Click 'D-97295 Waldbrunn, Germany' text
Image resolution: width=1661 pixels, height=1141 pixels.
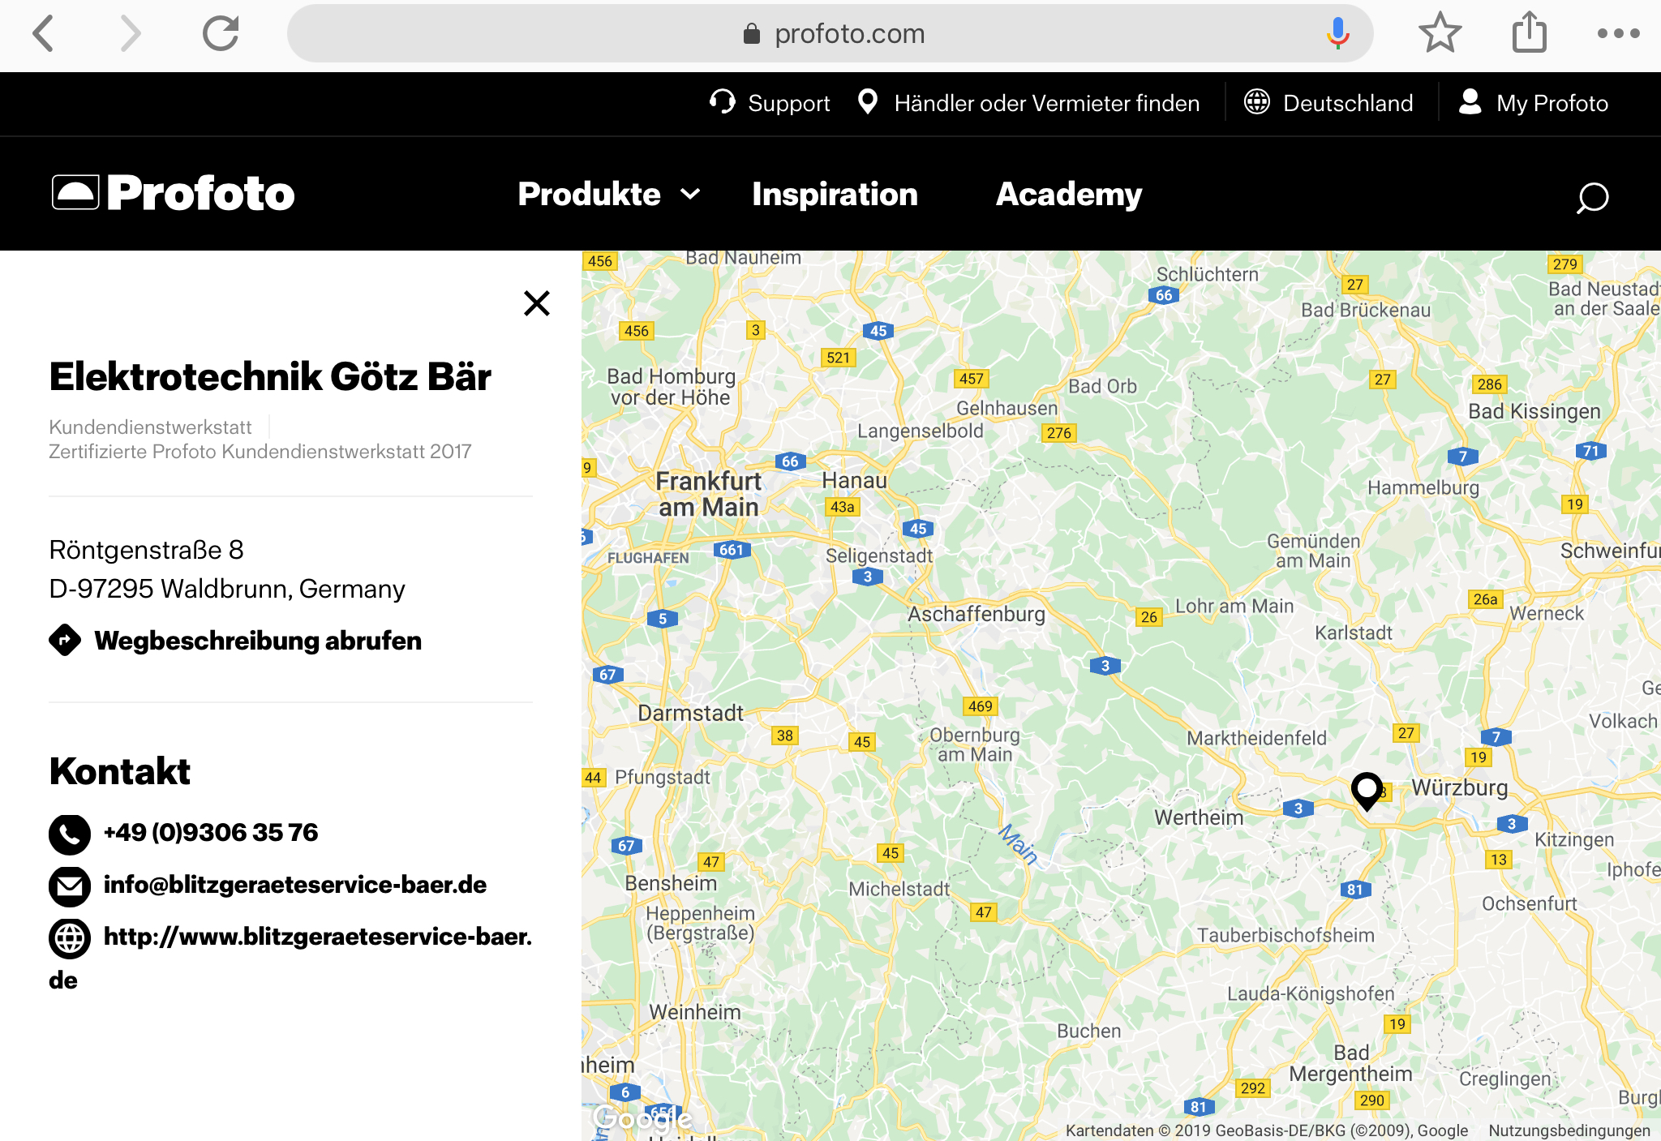click(x=226, y=589)
